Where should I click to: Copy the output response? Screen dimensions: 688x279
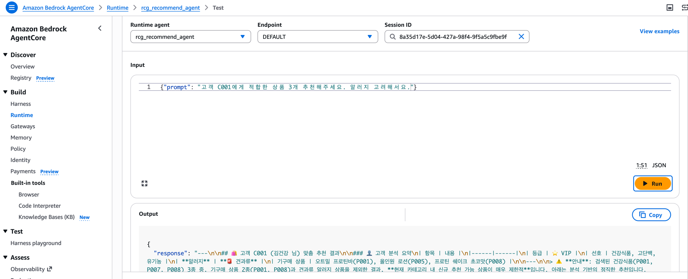click(651, 215)
